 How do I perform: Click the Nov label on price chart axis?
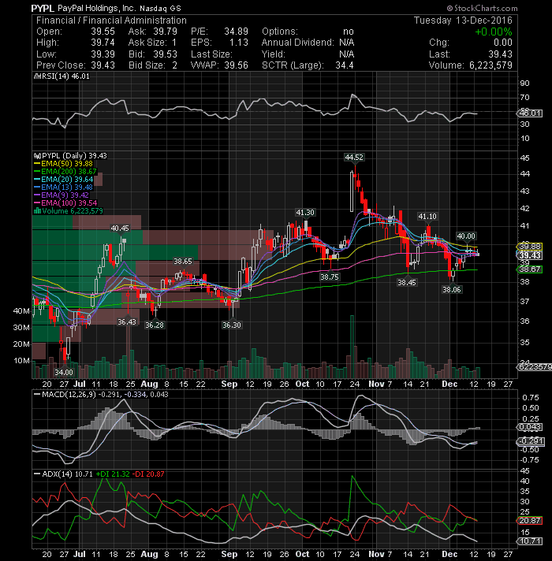point(376,384)
